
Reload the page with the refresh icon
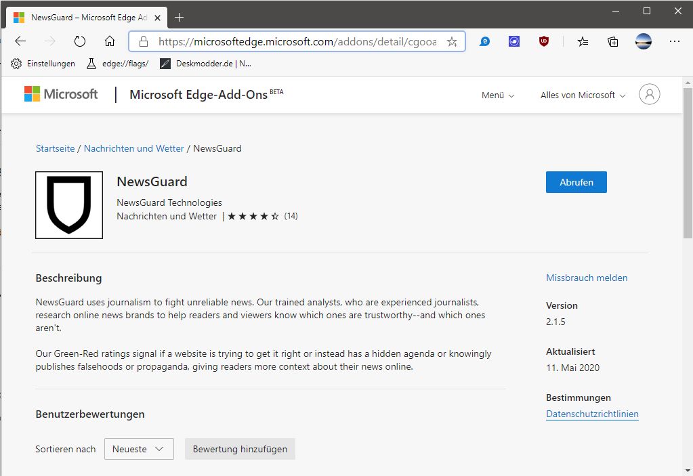coord(79,41)
